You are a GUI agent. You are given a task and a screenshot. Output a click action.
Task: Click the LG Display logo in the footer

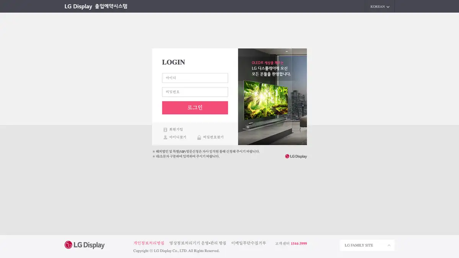tap(85, 245)
